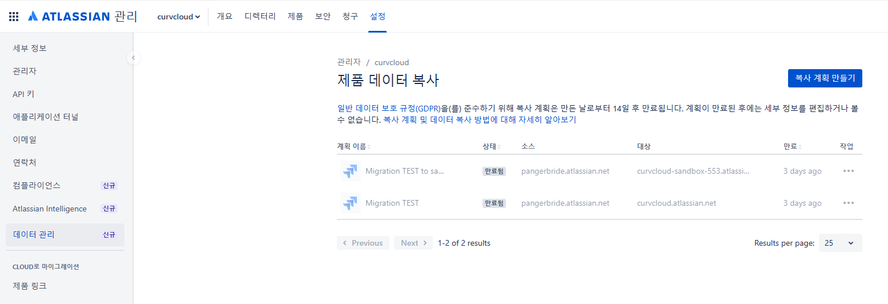Sort by 계획 이름 column
888x304 pixels.
(353, 147)
